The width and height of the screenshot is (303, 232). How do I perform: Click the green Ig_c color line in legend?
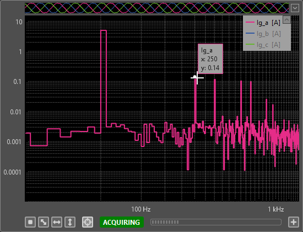[x=250, y=45]
